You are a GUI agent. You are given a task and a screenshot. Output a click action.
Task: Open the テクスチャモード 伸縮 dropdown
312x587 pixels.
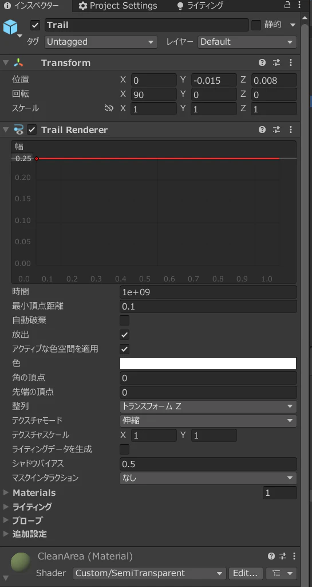point(208,421)
